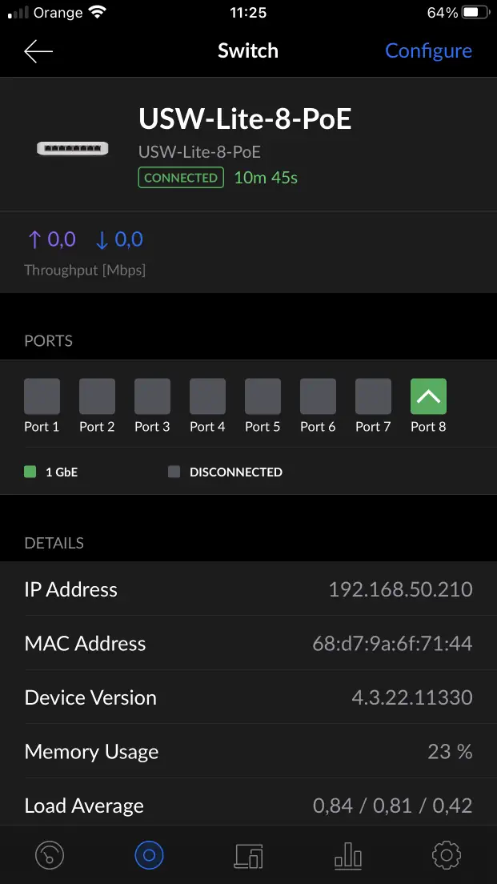Tap the Device Version row
Image resolution: width=497 pixels, height=884 pixels.
point(248,697)
